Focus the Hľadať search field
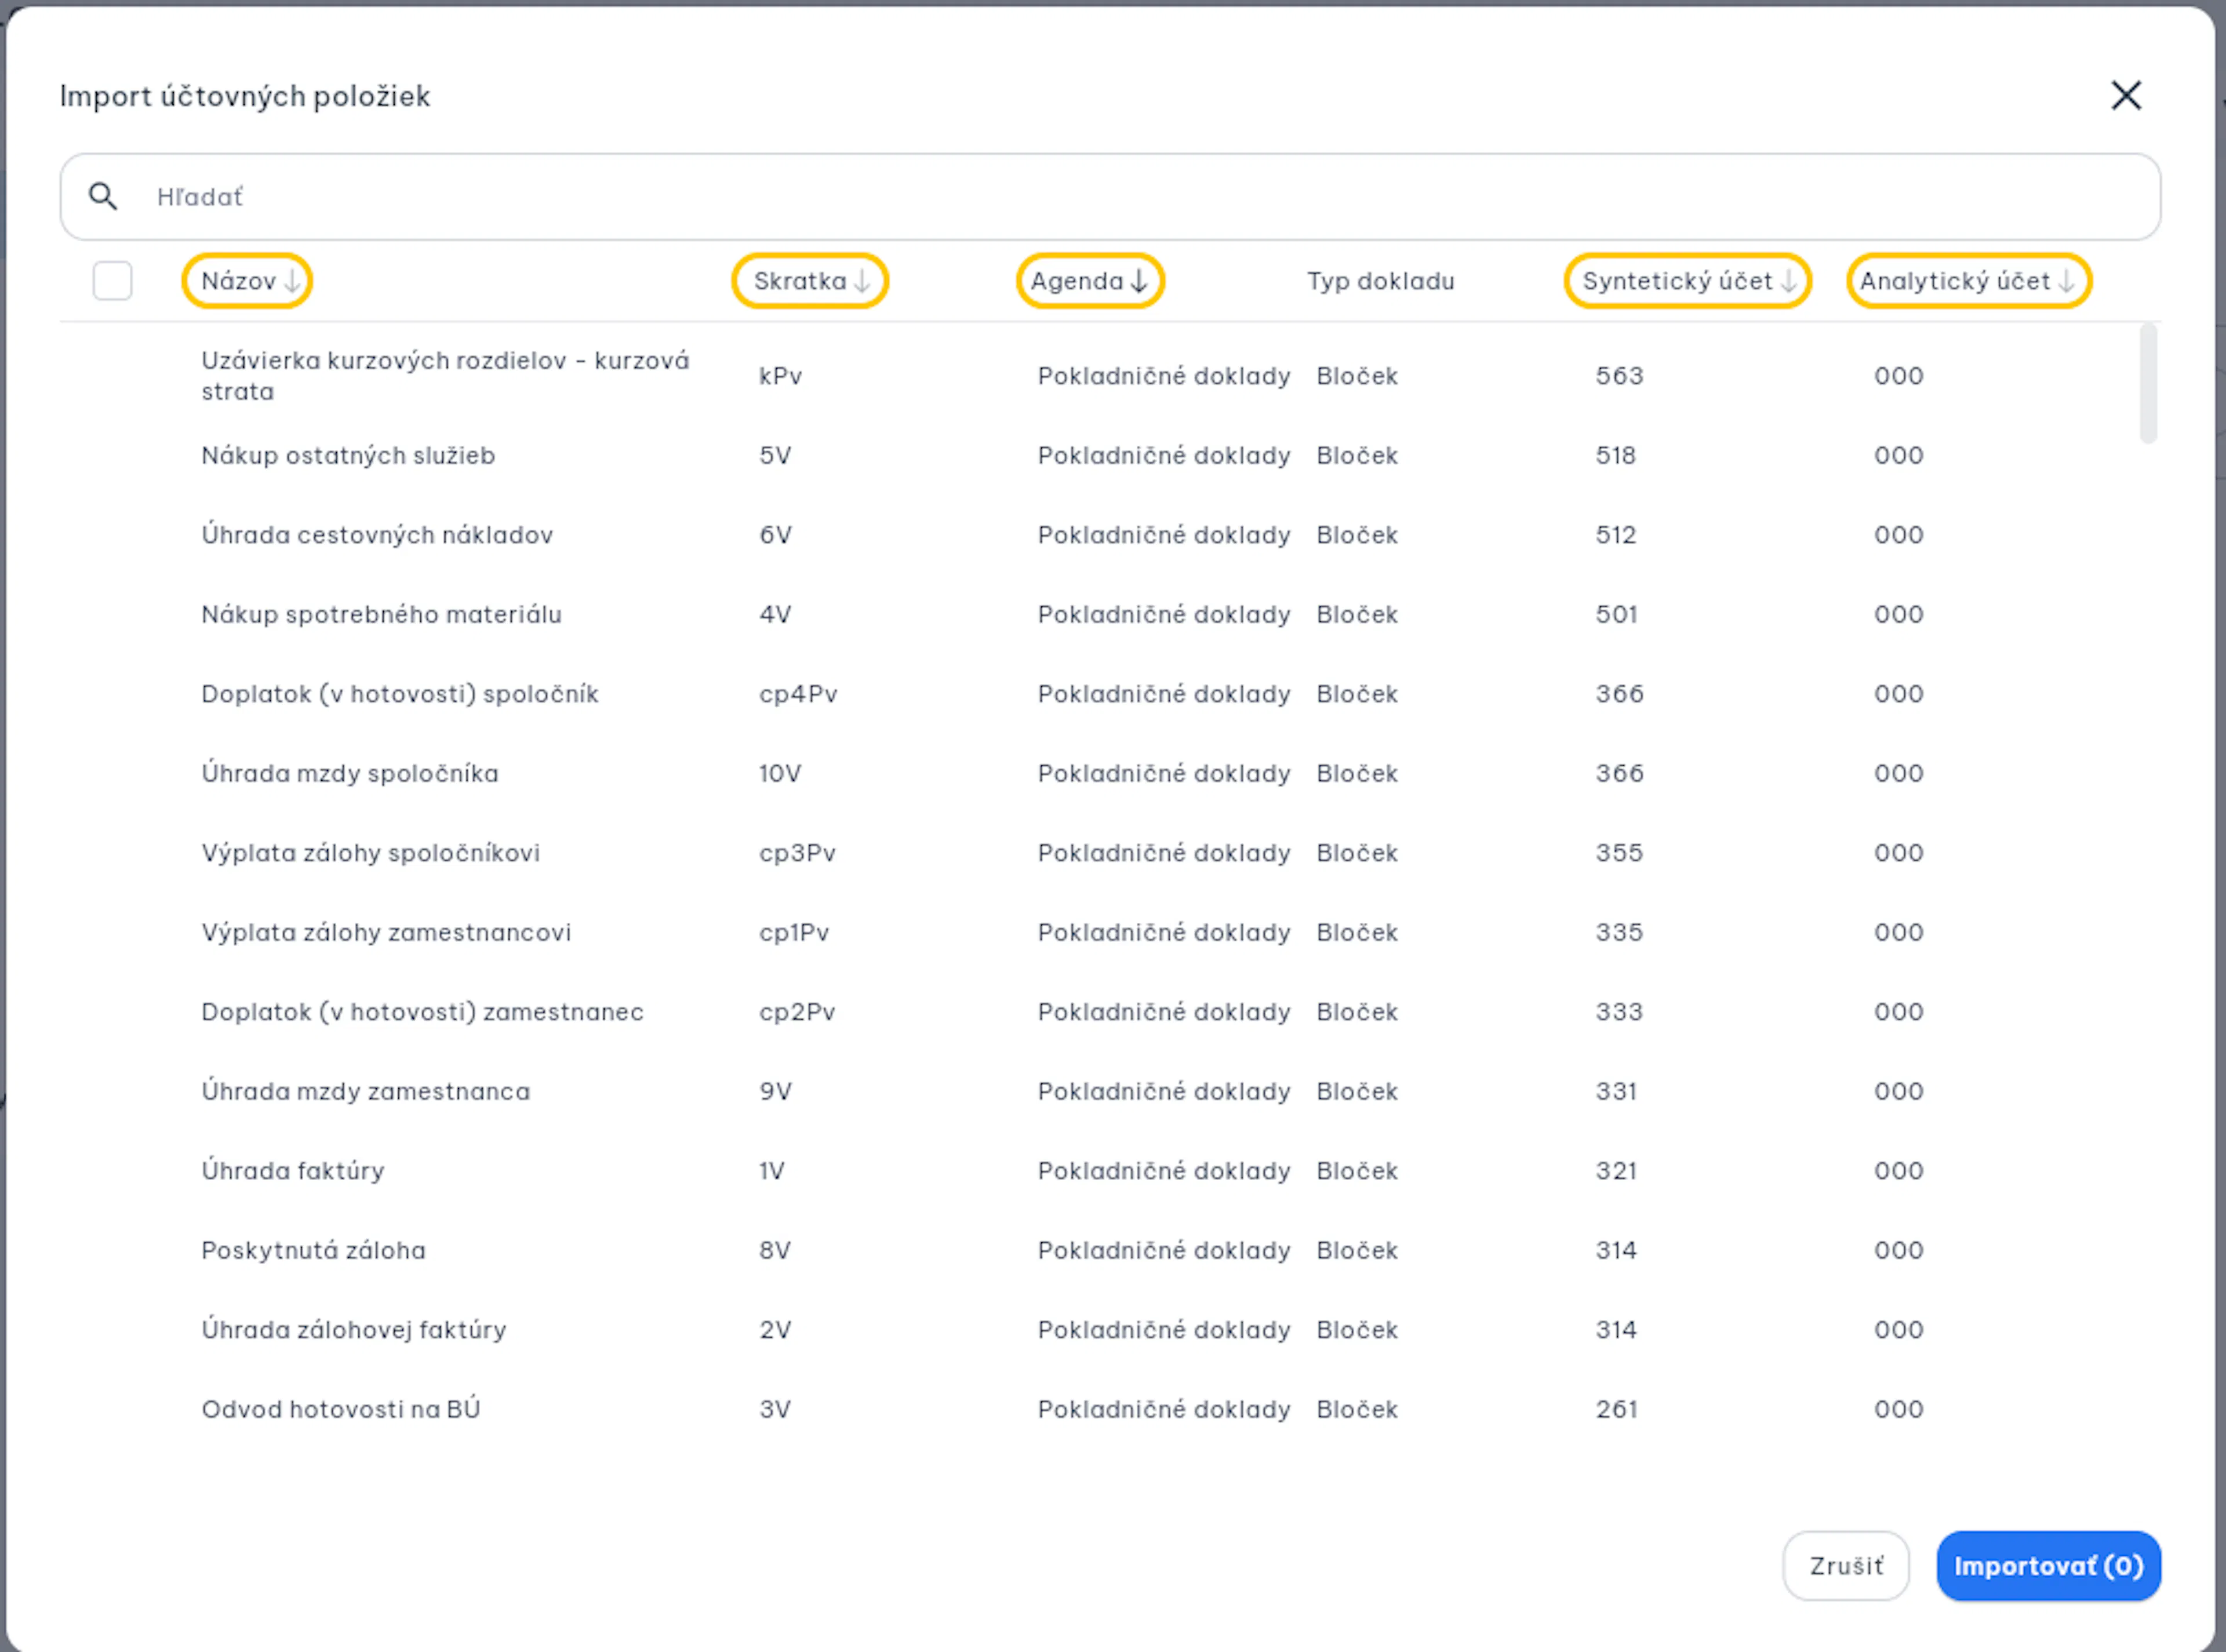Viewport: 2226px width, 1652px height. coord(1110,197)
